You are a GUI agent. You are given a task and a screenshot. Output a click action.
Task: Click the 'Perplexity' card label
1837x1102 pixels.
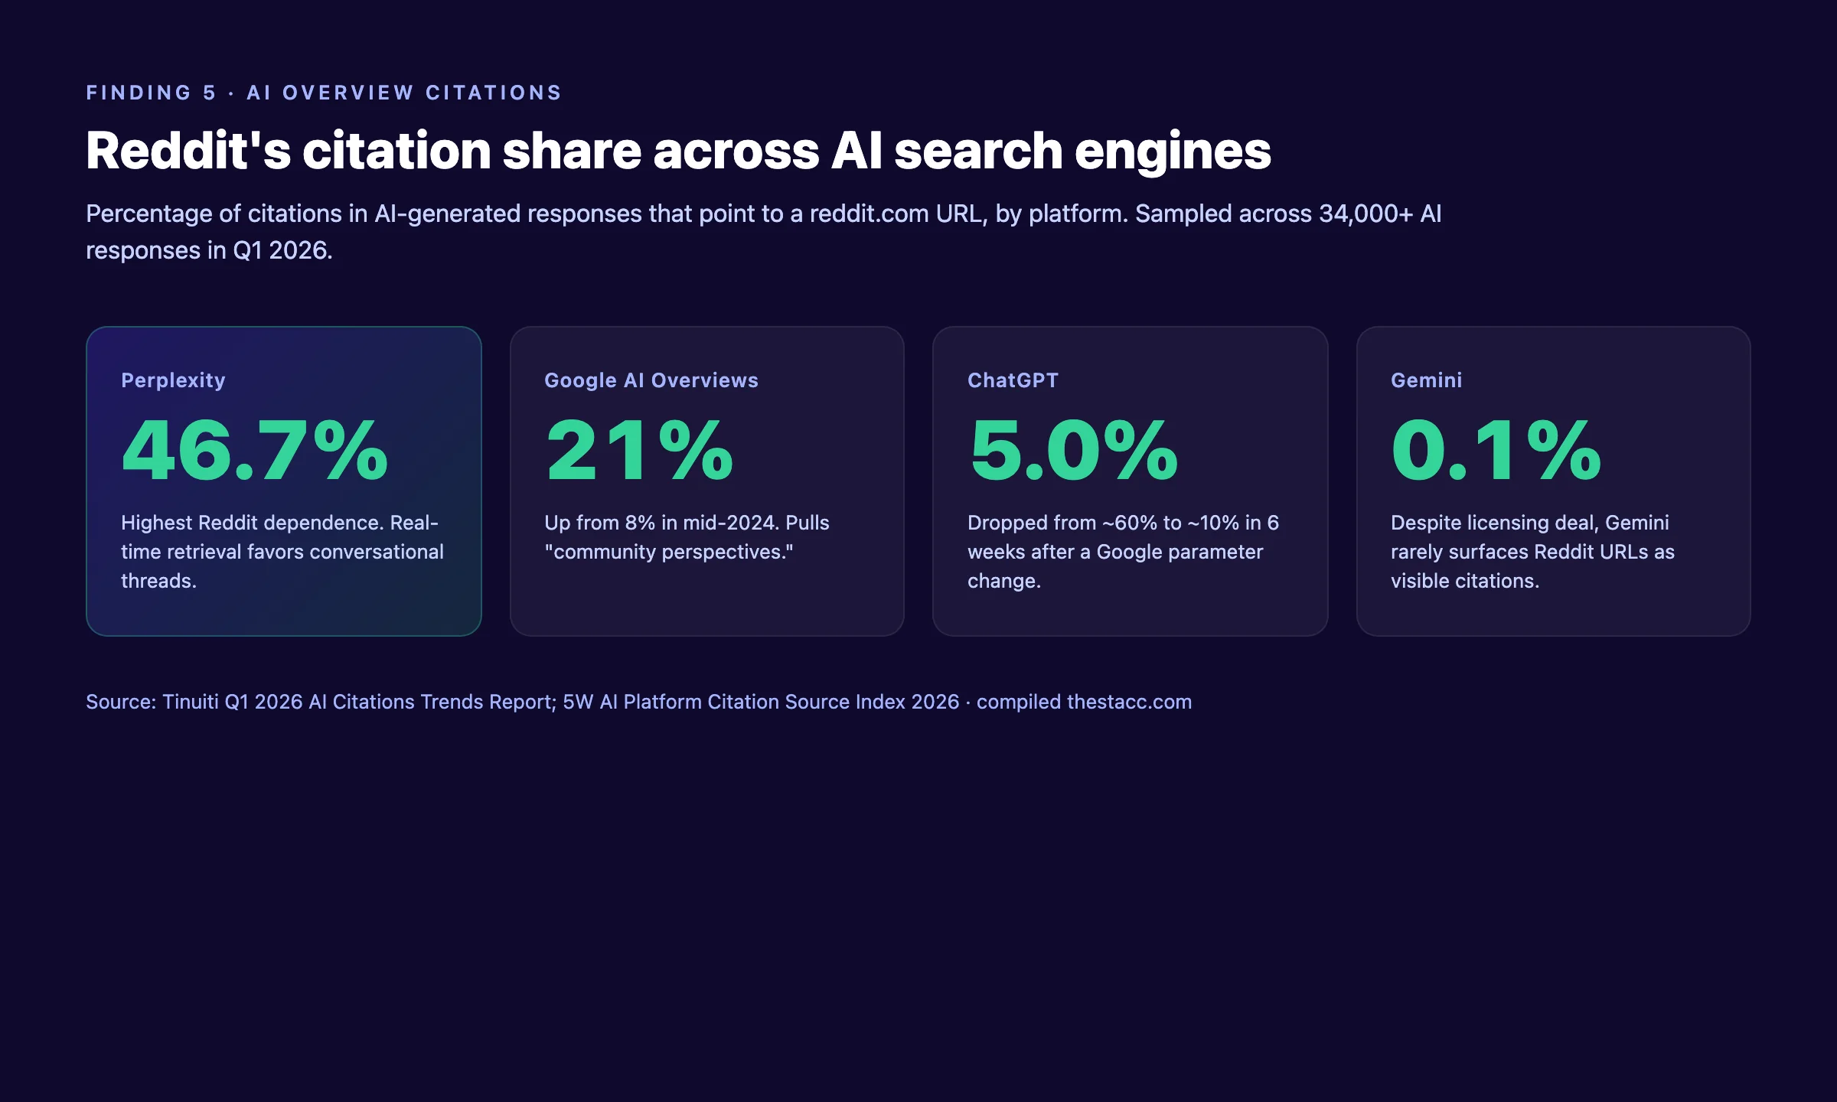(x=173, y=380)
